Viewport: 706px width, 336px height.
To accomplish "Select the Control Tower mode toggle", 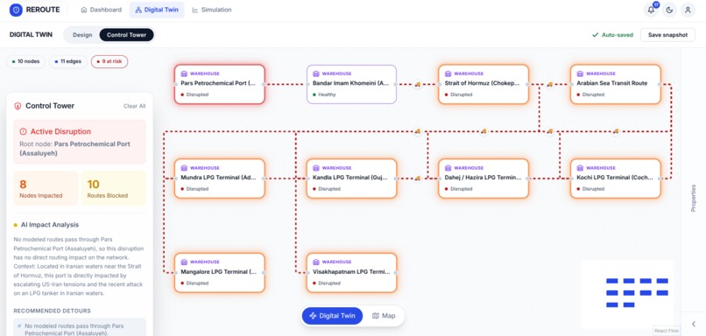I will click(x=126, y=35).
